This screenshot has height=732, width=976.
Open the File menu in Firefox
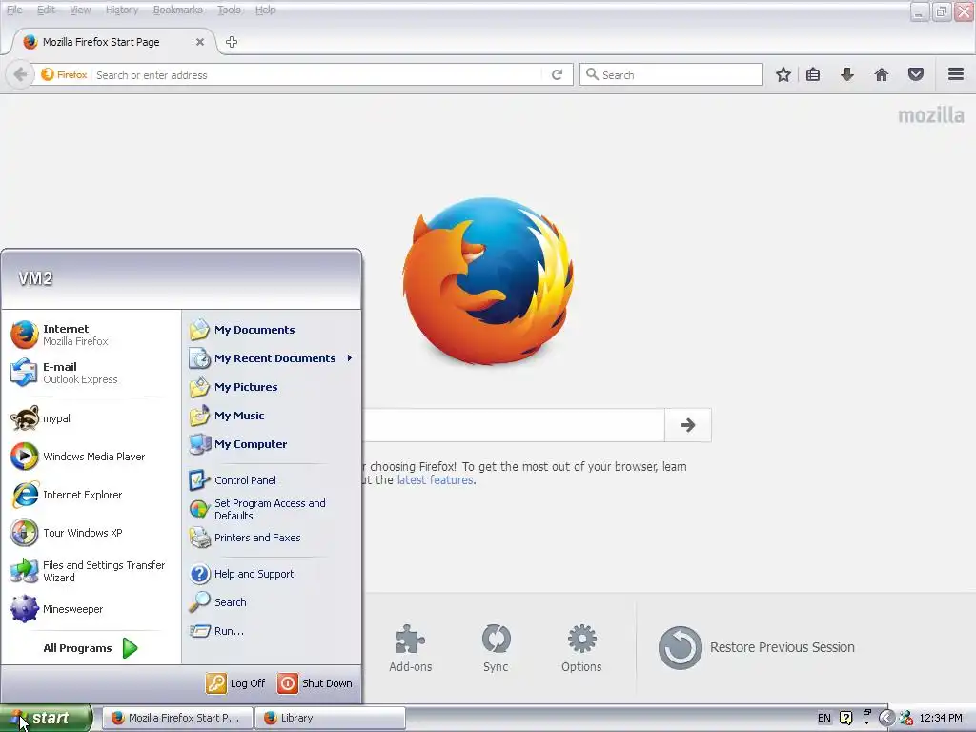point(14,10)
